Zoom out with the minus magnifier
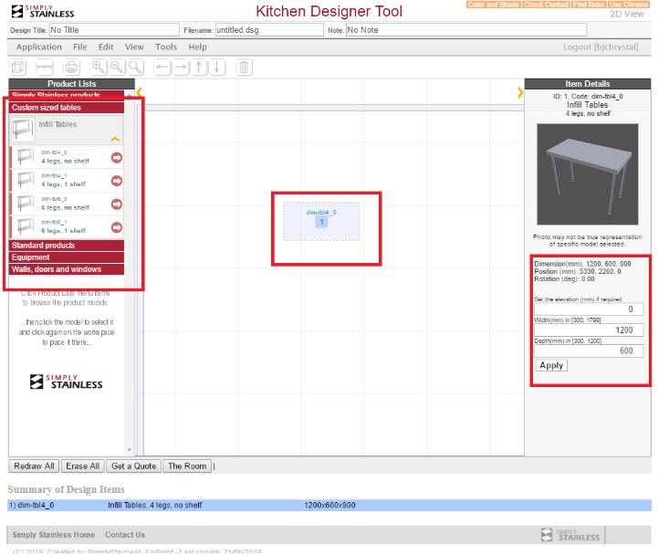The width and height of the screenshot is (658, 555). 117,68
